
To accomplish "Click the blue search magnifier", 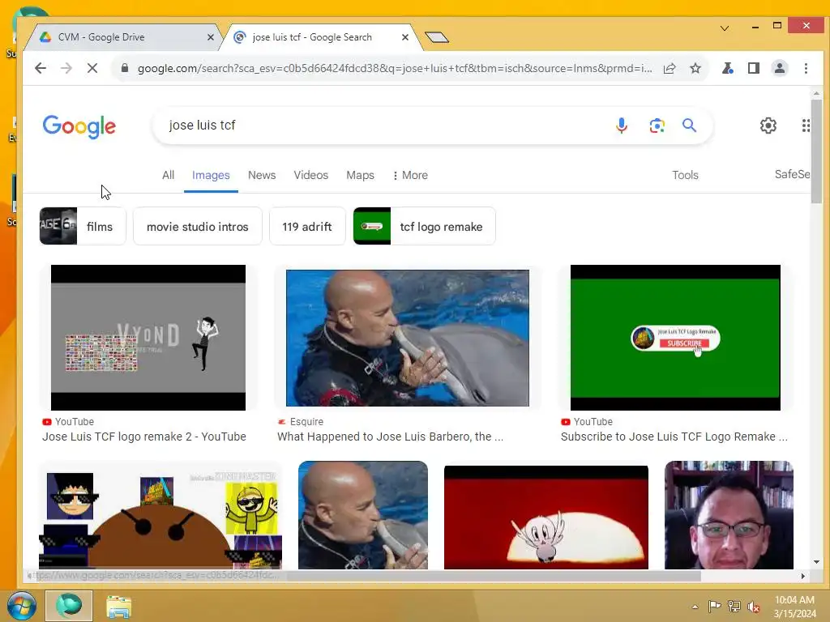I will pyautogui.click(x=689, y=126).
